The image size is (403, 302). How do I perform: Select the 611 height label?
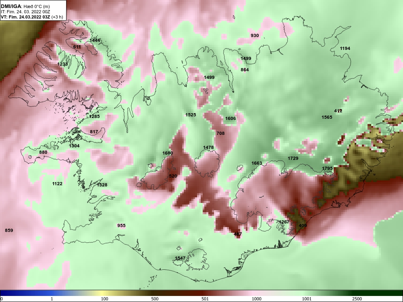(x=77, y=47)
